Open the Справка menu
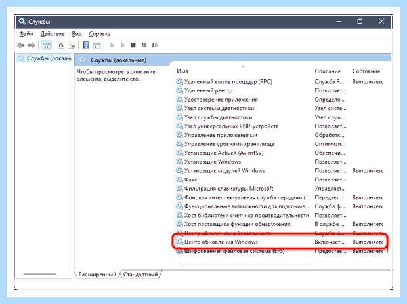 click(x=100, y=34)
